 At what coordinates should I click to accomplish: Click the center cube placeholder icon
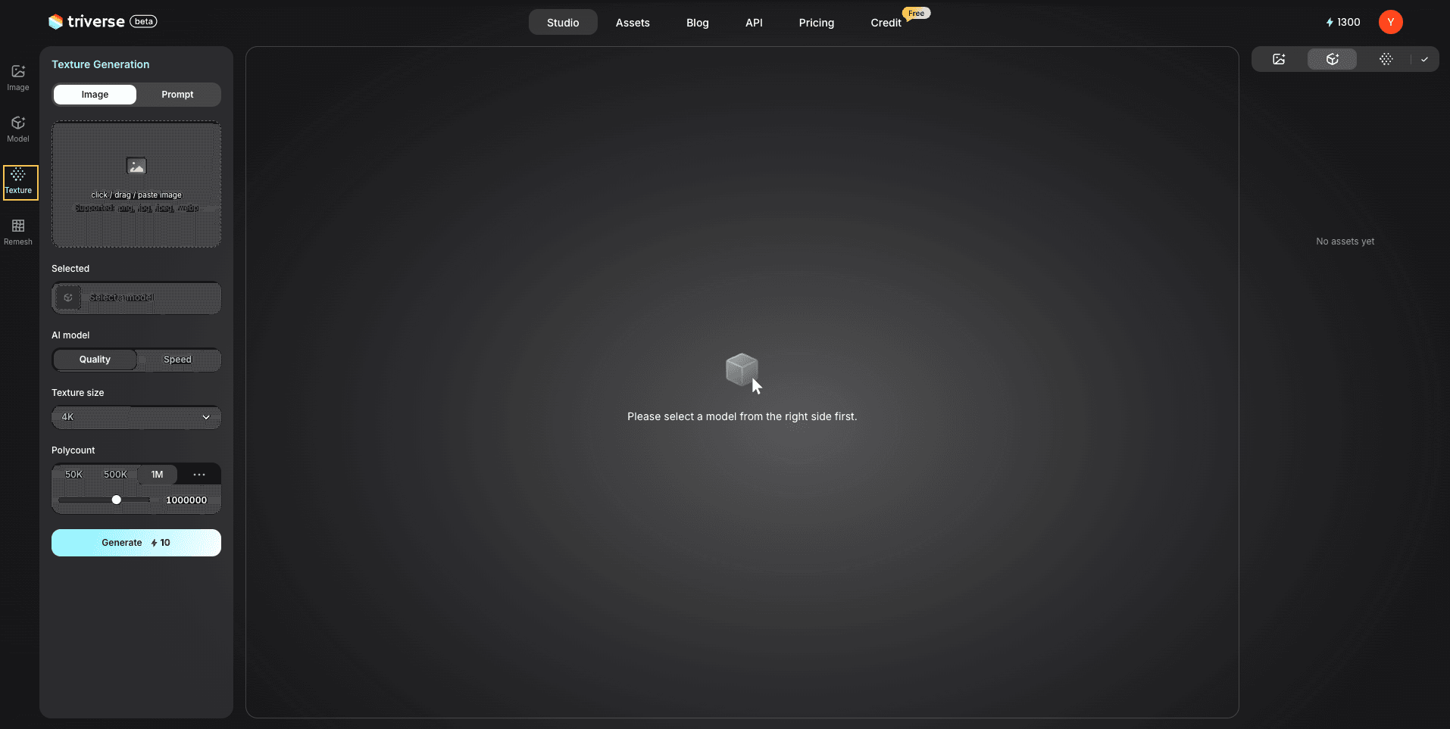coord(742,369)
